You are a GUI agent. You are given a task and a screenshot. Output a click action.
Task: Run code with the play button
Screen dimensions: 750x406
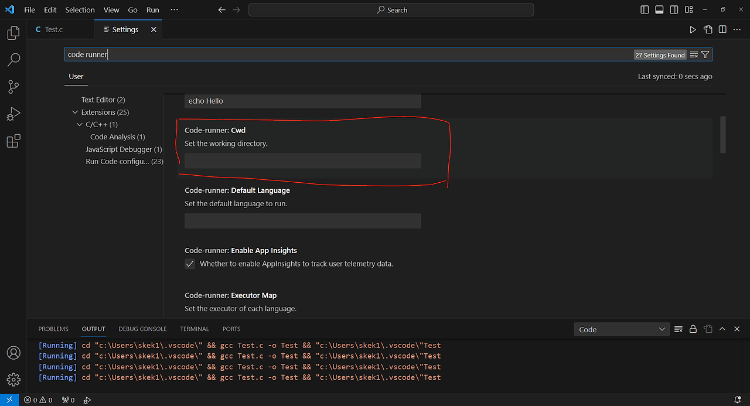[693, 29]
